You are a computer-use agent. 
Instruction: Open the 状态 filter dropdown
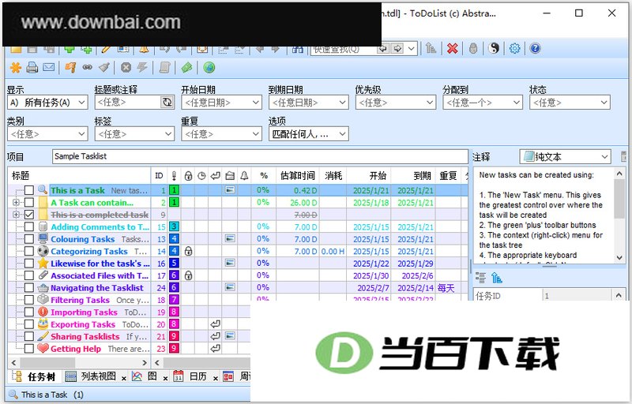coord(570,103)
